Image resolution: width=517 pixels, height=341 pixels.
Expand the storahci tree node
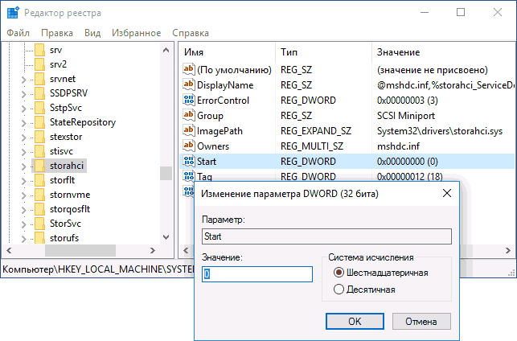coord(23,166)
